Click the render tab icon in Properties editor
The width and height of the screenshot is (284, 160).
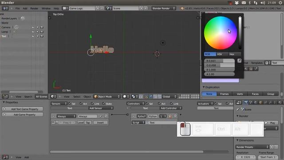pyautogui.click(x=246, y=103)
